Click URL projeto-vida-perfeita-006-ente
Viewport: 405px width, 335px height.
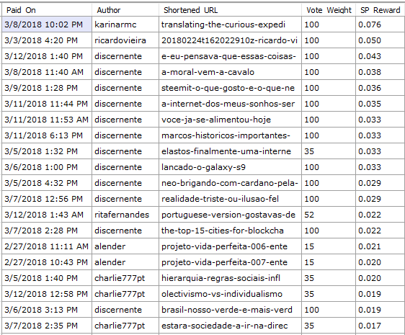click(230, 246)
